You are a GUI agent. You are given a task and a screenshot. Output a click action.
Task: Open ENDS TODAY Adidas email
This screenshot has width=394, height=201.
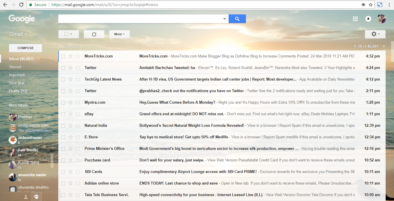point(222,183)
